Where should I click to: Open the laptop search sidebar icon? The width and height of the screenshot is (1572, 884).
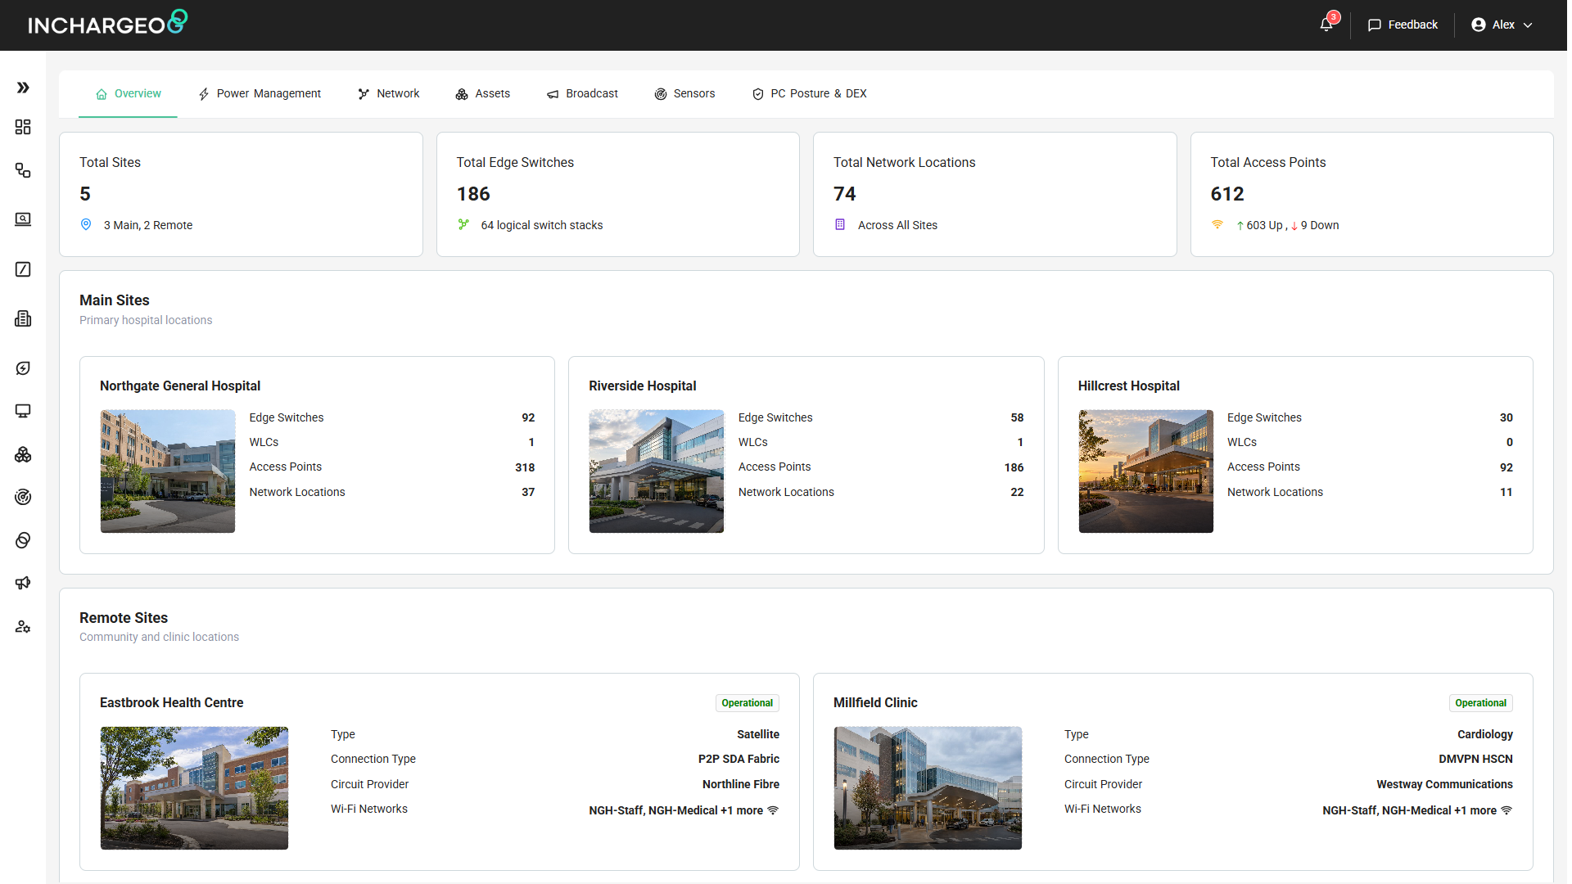point(23,219)
